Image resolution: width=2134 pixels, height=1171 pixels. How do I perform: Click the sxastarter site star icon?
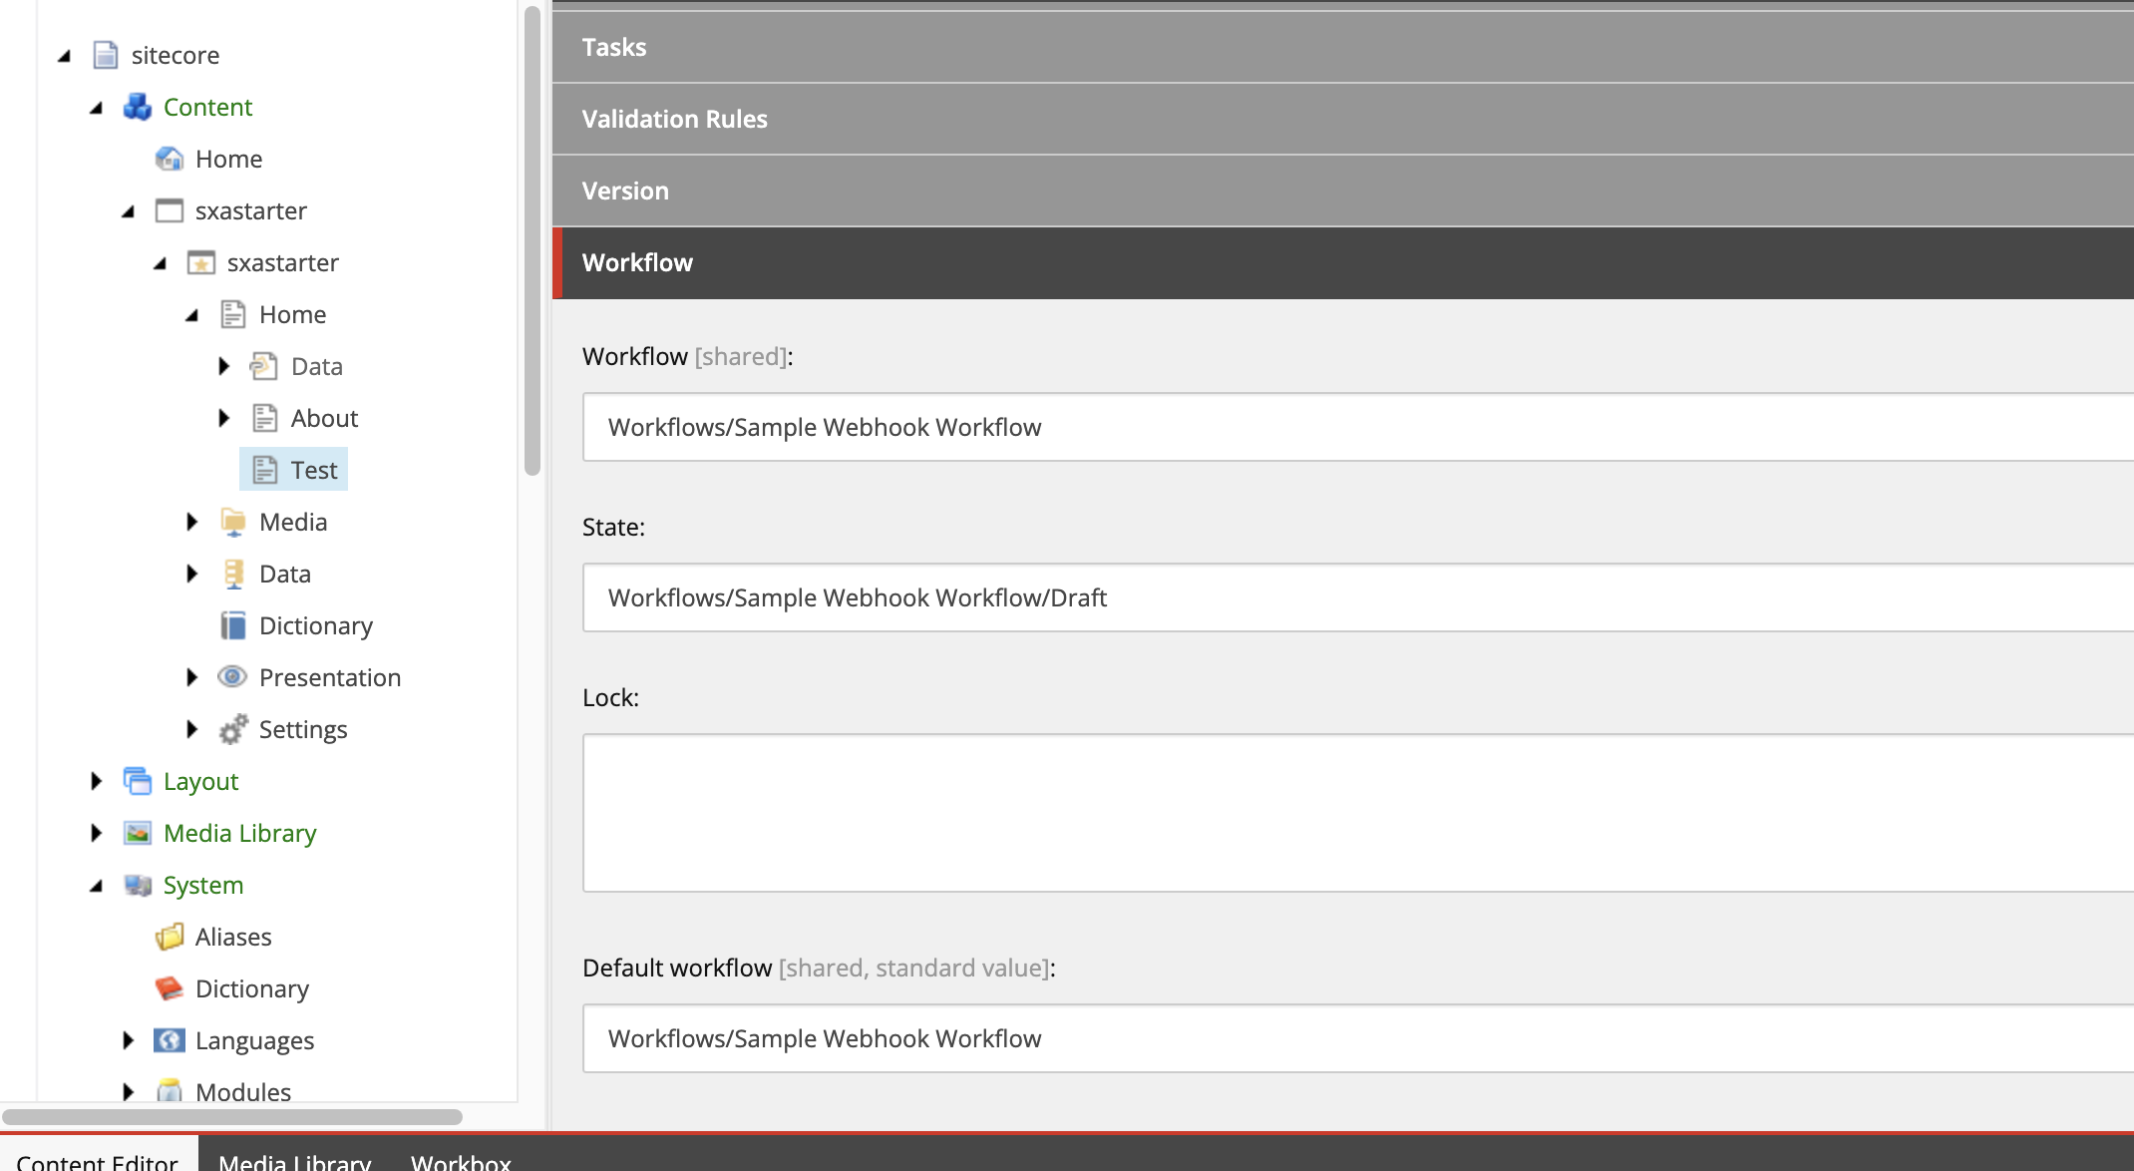coord(201,262)
